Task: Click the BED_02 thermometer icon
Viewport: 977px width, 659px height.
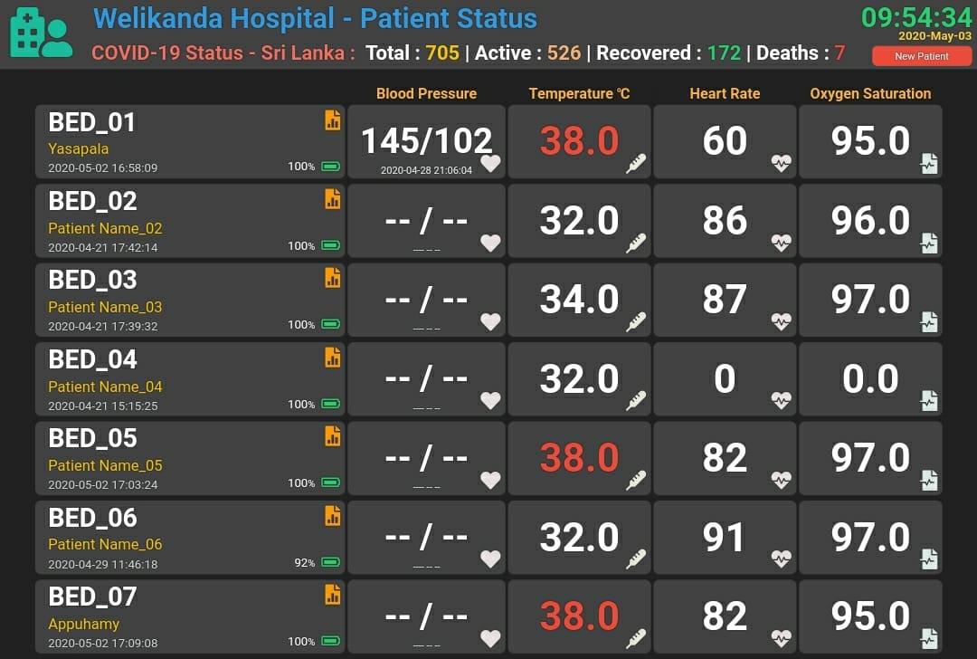Action: (636, 244)
